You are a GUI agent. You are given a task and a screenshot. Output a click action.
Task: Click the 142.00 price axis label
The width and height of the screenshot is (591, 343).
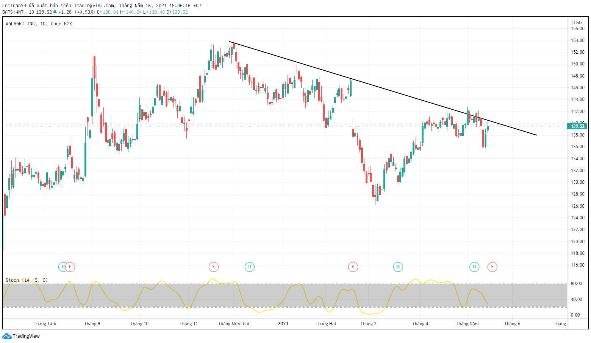(x=578, y=112)
